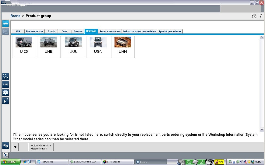Image resolution: width=265 pixels, height=165 pixels.
Task: Open TeamViewer in the taskbar
Action: click(52, 162)
